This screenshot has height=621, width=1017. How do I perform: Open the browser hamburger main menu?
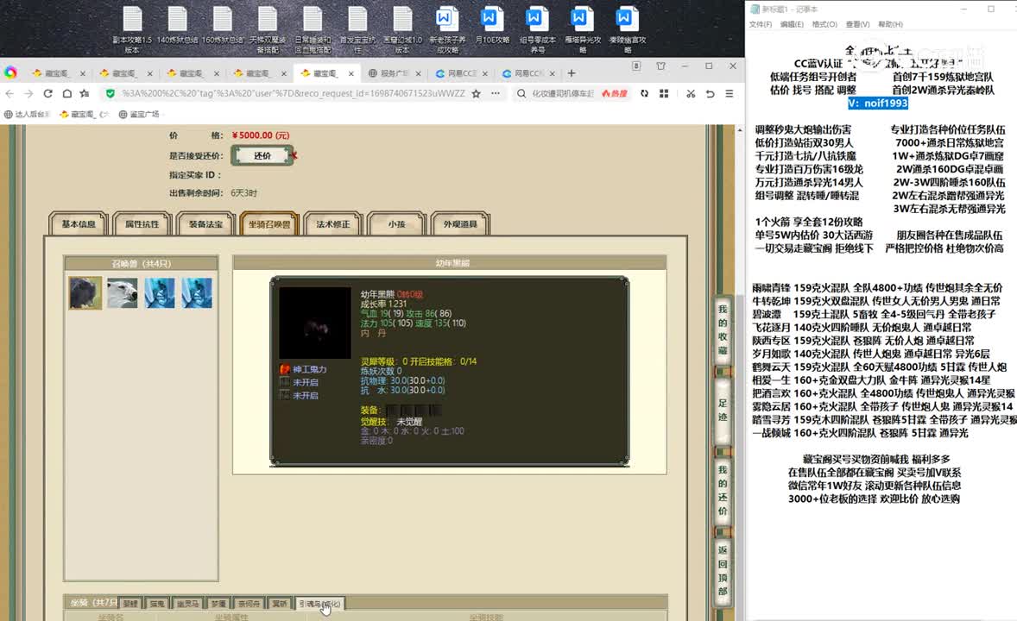[x=730, y=93]
